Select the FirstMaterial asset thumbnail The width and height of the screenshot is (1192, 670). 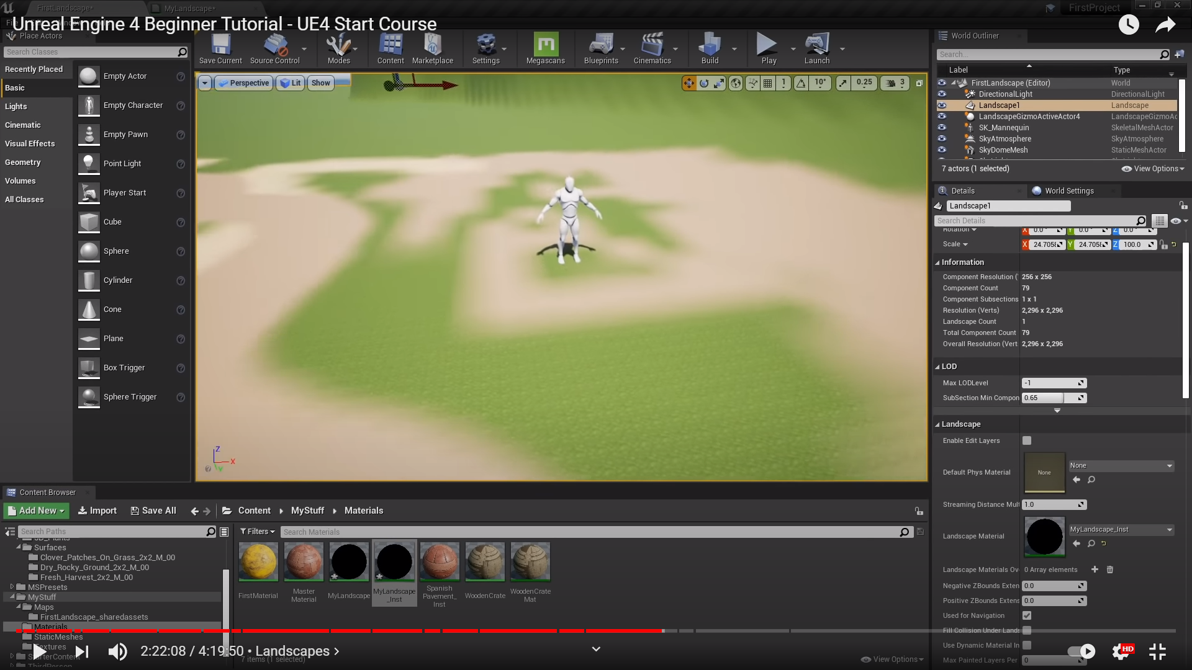[258, 562]
